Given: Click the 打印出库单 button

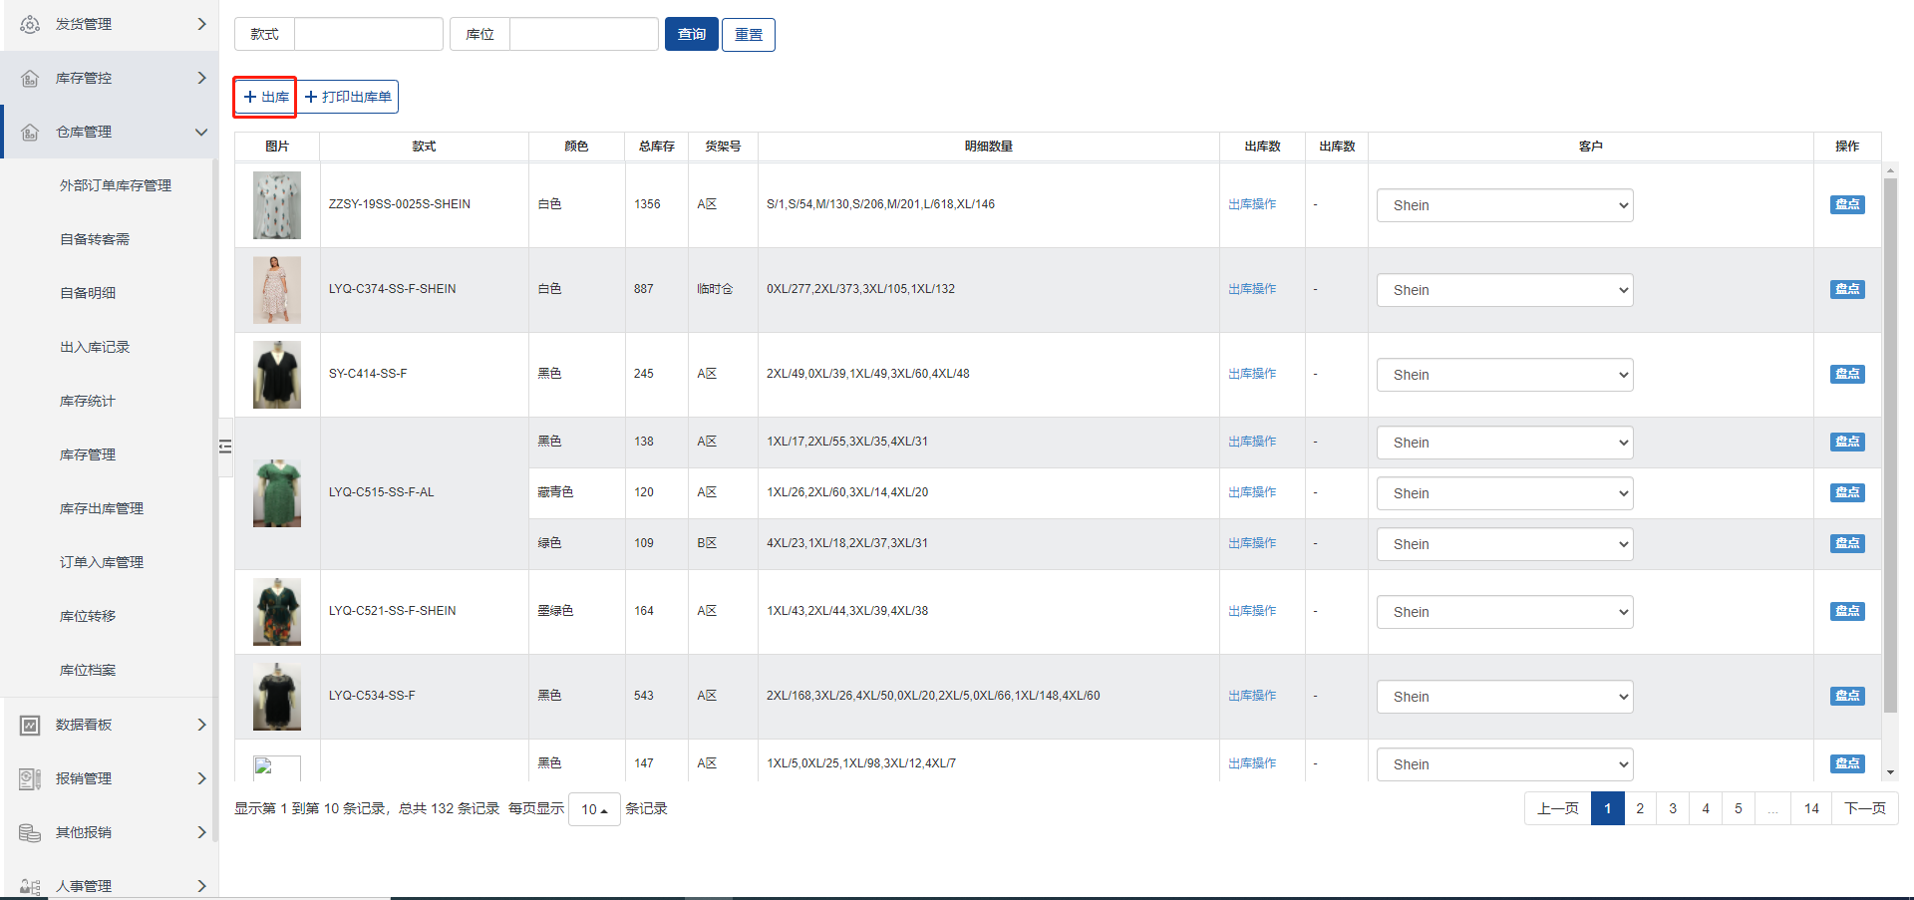Looking at the screenshot, I should pyautogui.click(x=349, y=97).
